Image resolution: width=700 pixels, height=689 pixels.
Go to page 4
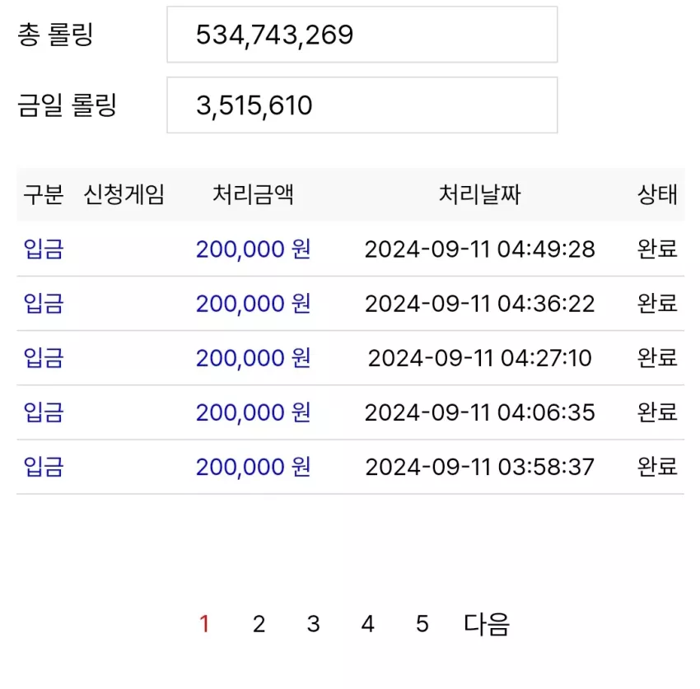pyautogui.click(x=368, y=624)
